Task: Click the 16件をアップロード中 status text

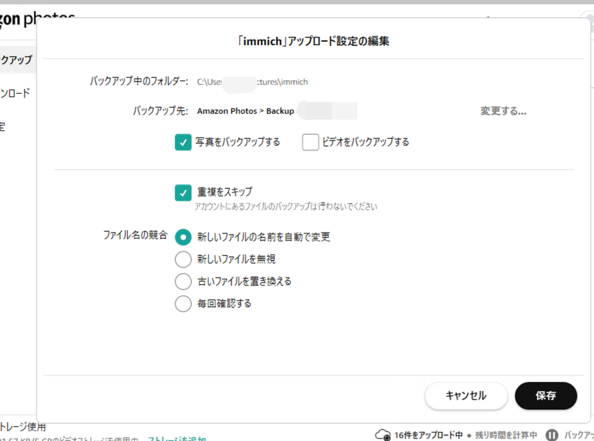Action: (x=428, y=435)
